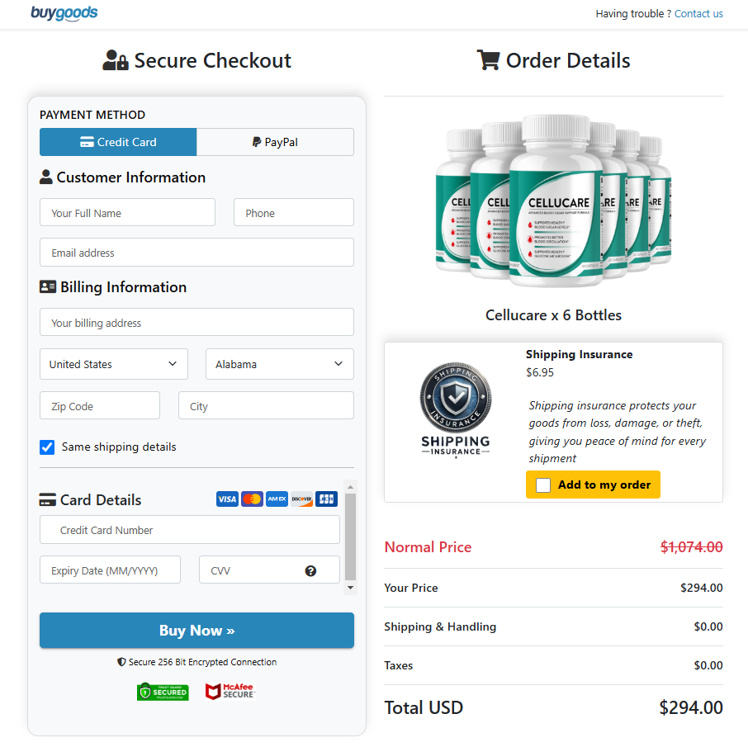Open the United States country dropdown
This screenshot has height=747, width=748.
(x=113, y=364)
